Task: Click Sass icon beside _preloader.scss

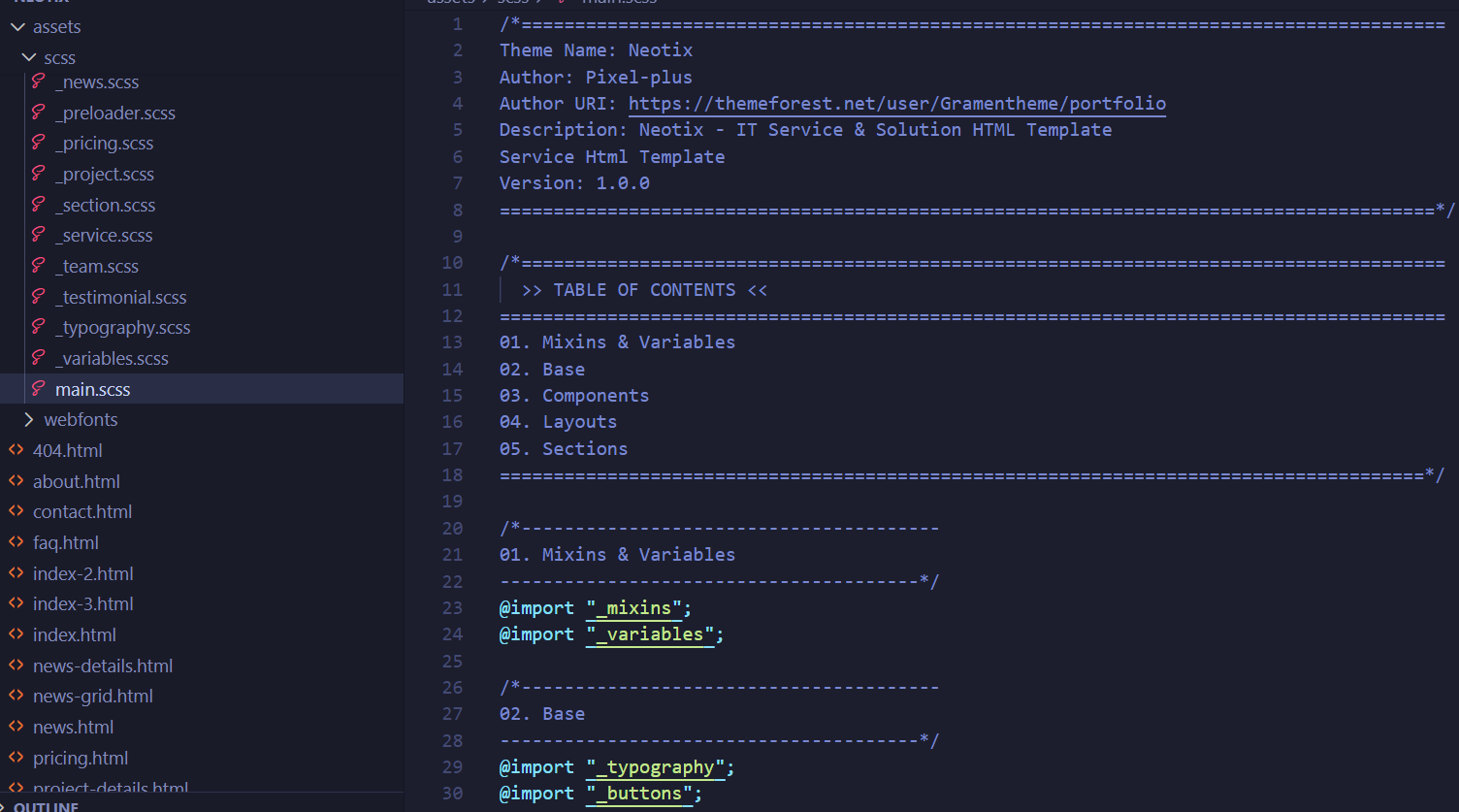Action: pos(39,113)
